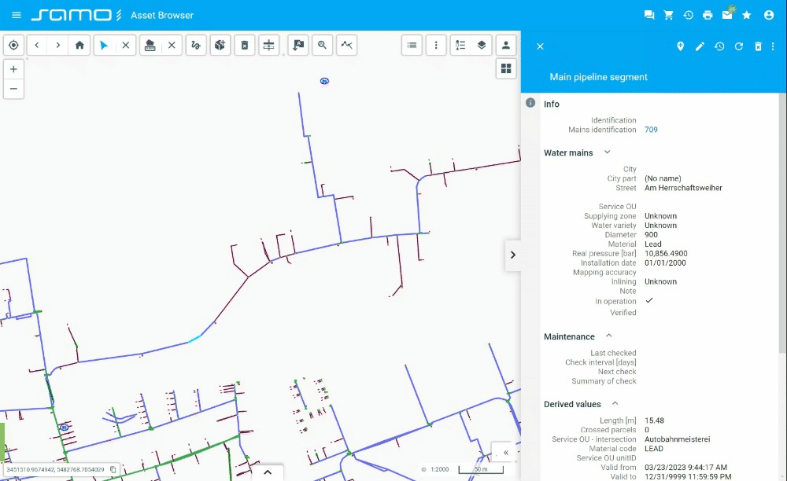The height and width of the screenshot is (481, 787).
Task: Cancel selection next to arrow pointer
Action: (125, 45)
